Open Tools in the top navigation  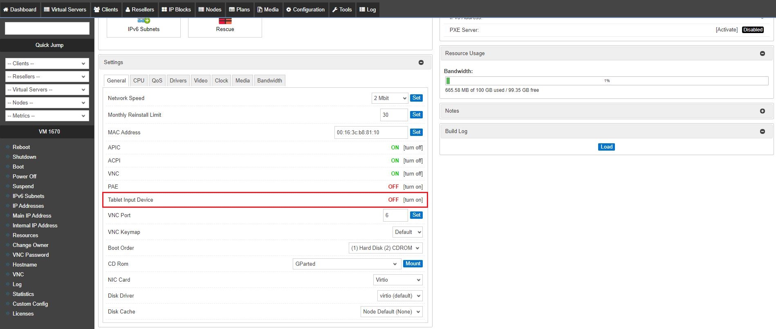click(342, 9)
